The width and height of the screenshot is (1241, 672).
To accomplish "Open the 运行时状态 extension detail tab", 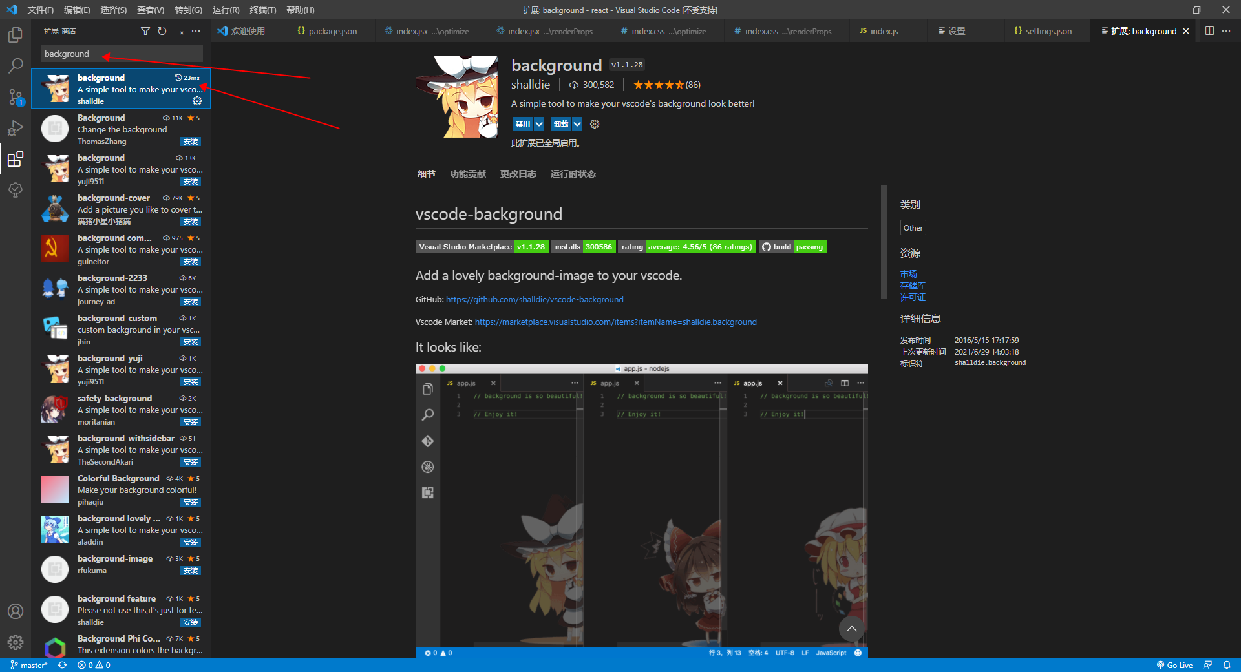I will pyautogui.click(x=573, y=174).
